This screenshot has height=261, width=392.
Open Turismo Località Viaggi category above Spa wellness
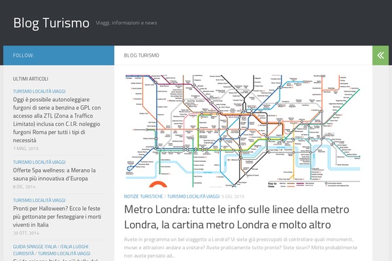[39, 162]
